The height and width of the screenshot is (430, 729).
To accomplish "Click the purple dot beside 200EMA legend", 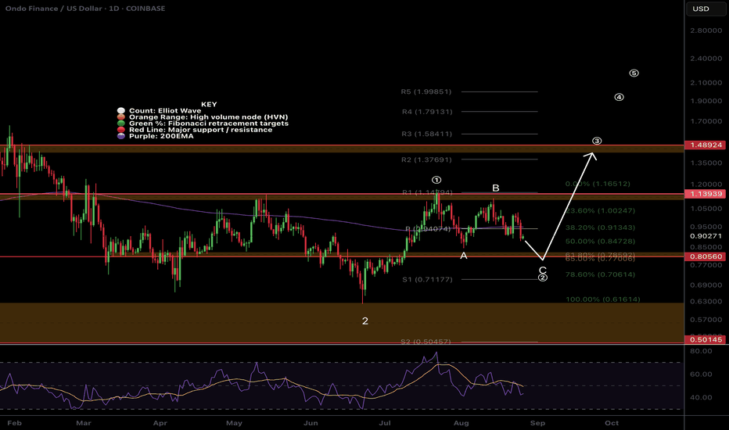I will (x=120, y=136).
